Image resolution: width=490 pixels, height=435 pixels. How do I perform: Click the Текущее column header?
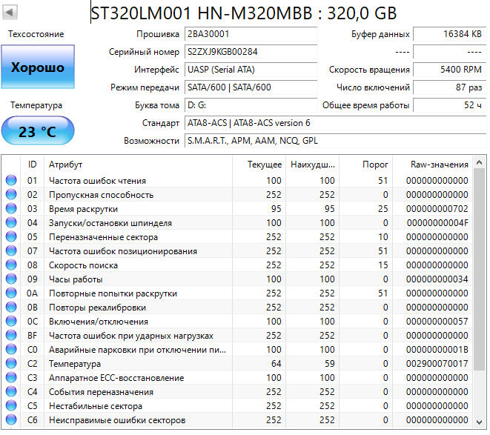click(259, 165)
